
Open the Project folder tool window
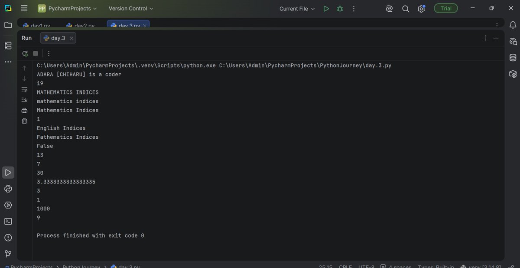click(8, 25)
